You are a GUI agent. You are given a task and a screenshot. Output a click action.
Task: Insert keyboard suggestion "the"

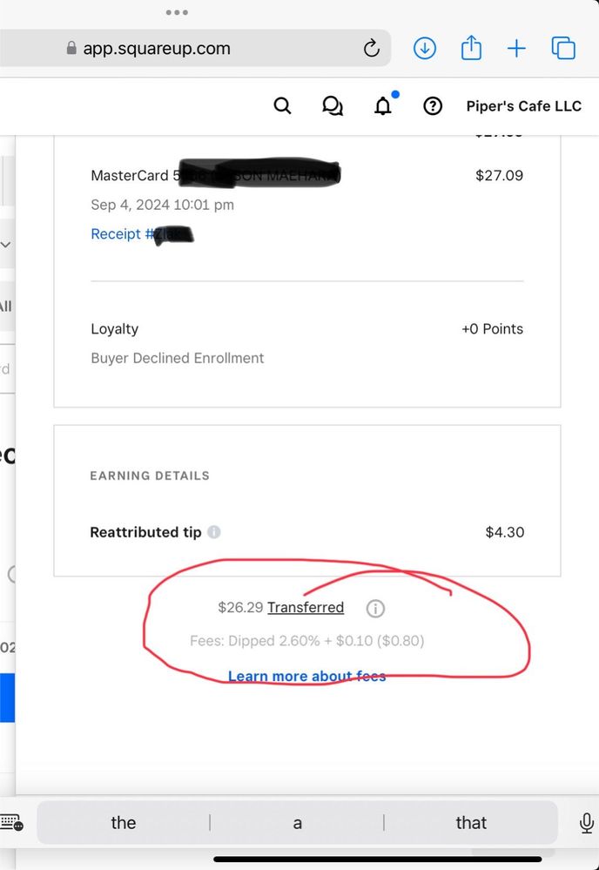(x=123, y=822)
